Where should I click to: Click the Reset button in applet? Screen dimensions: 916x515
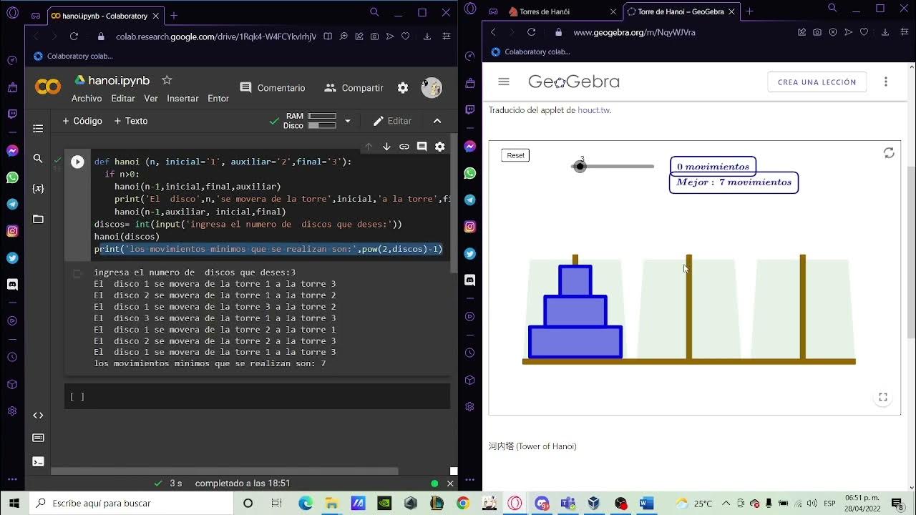coord(515,155)
